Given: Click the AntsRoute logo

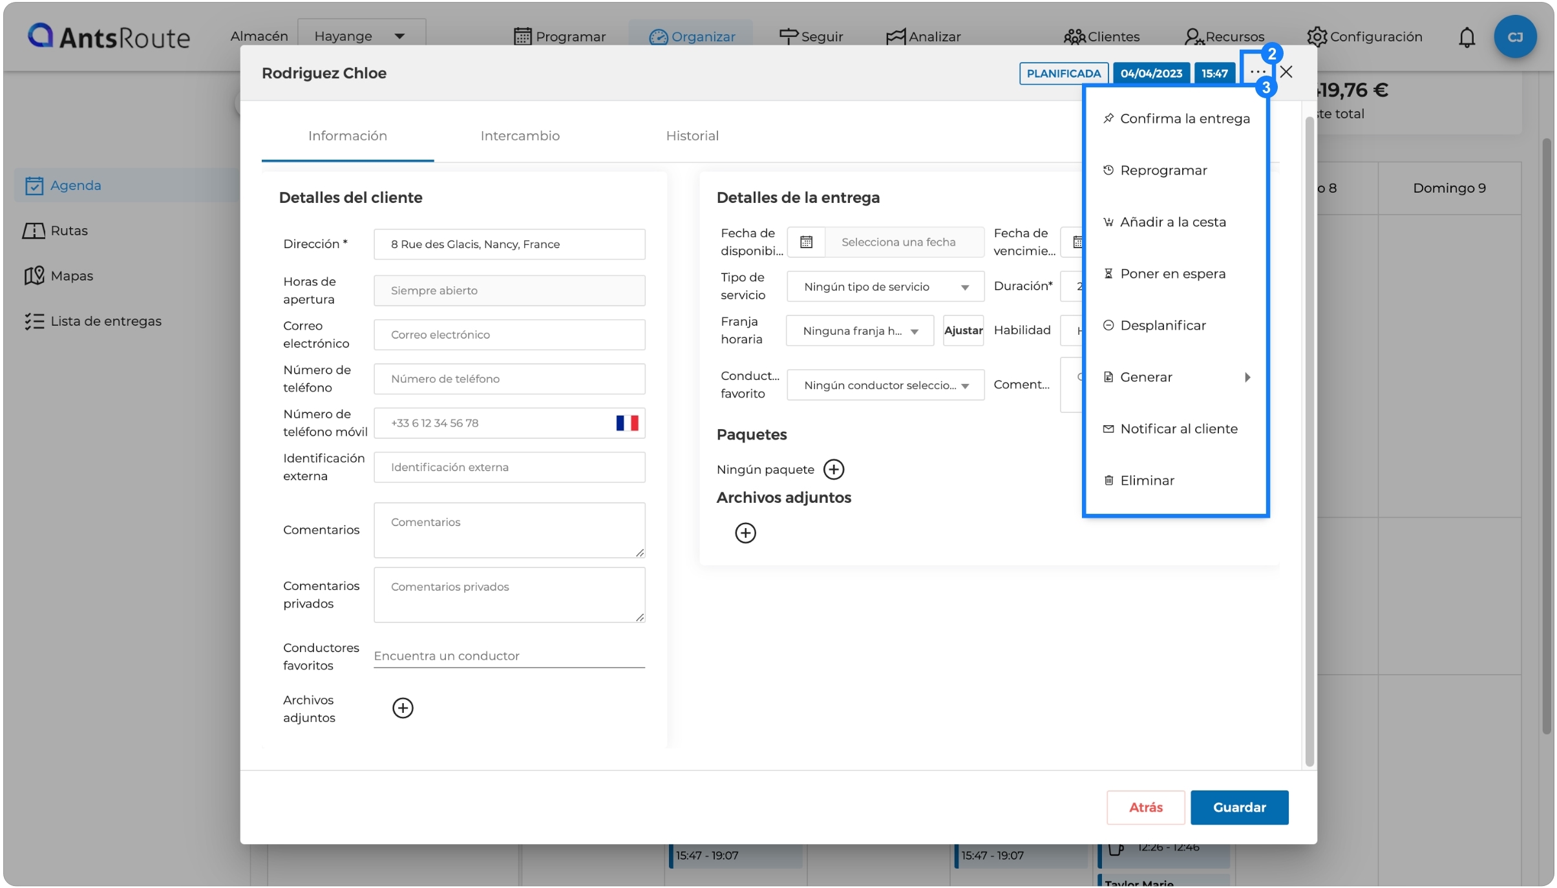Looking at the screenshot, I should pyautogui.click(x=109, y=37).
